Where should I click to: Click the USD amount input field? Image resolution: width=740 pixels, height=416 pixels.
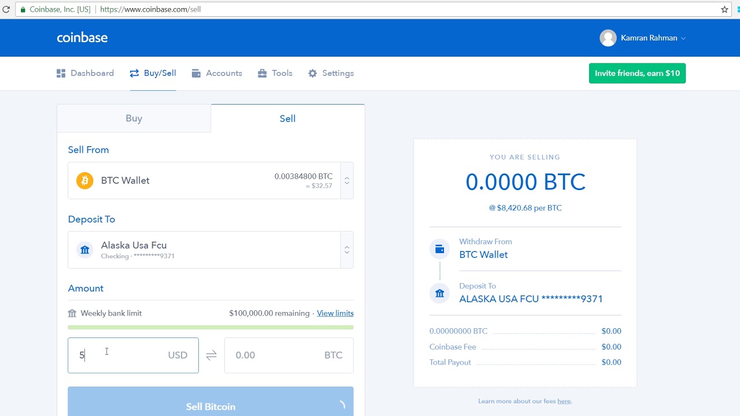pos(133,355)
